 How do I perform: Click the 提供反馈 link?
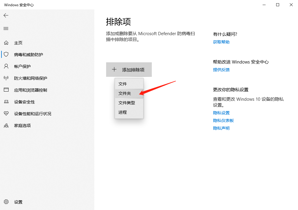click(x=221, y=70)
